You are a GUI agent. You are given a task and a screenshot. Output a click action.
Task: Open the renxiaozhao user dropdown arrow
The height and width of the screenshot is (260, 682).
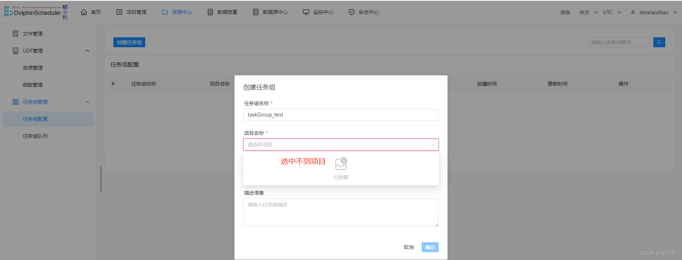click(675, 12)
